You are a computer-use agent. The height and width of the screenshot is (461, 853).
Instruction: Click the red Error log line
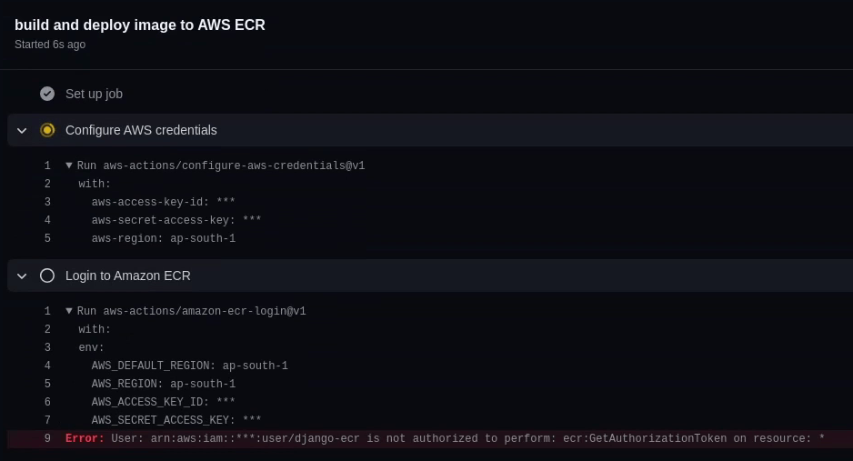(x=430, y=438)
